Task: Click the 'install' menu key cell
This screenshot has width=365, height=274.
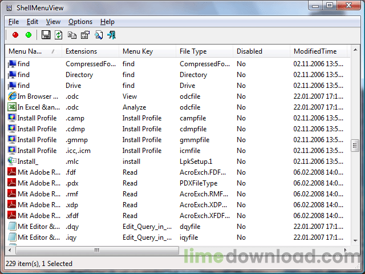Action: tap(131, 162)
